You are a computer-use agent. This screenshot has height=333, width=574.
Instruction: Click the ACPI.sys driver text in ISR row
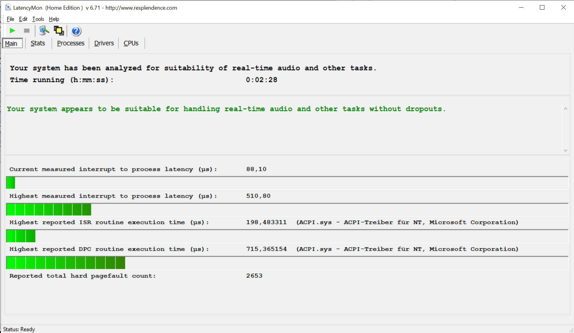[x=407, y=222]
